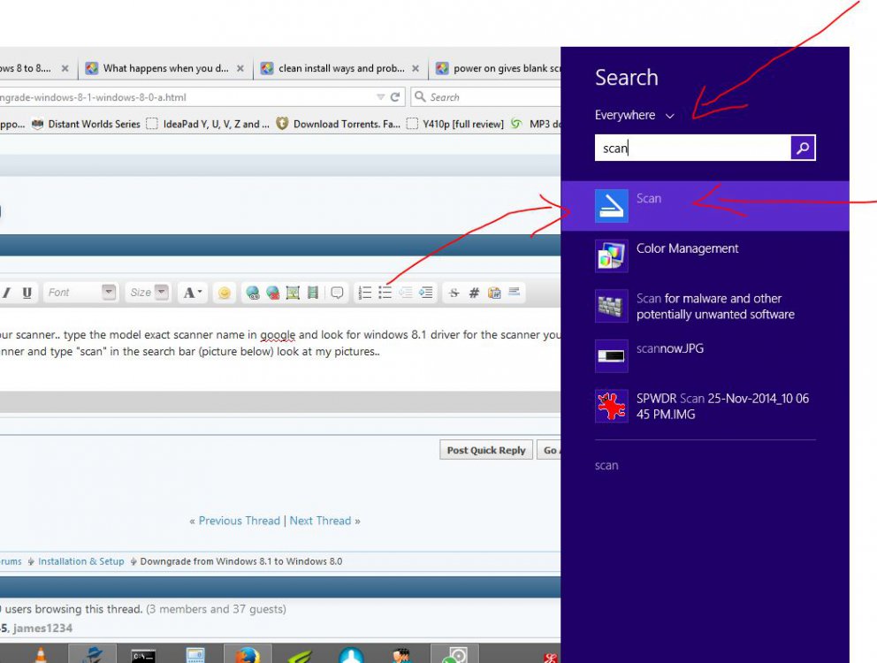Open the Font dropdown in editor
Image resolution: width=877 pixels, height=663 pixels.
(81, 293)
